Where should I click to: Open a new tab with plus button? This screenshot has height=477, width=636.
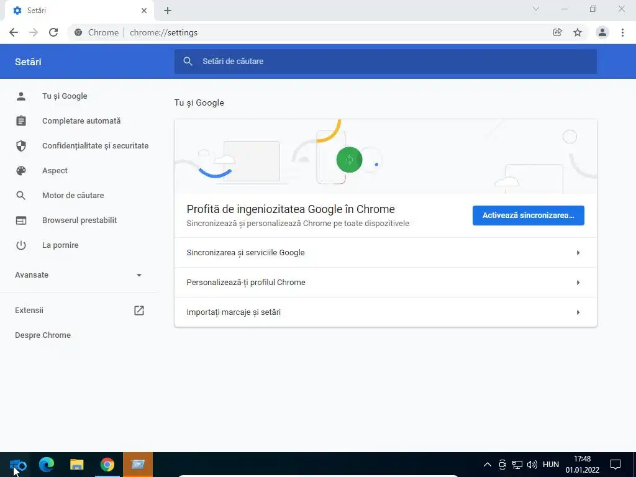(168, 11)
